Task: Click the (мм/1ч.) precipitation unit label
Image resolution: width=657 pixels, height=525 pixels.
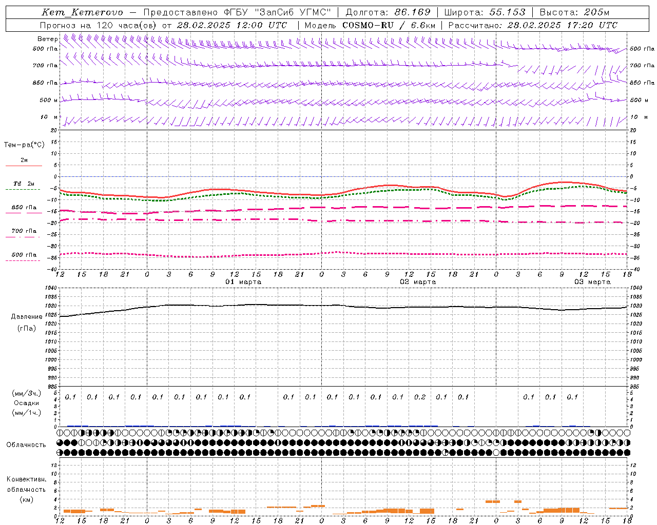Action: (x=27, y=413)
